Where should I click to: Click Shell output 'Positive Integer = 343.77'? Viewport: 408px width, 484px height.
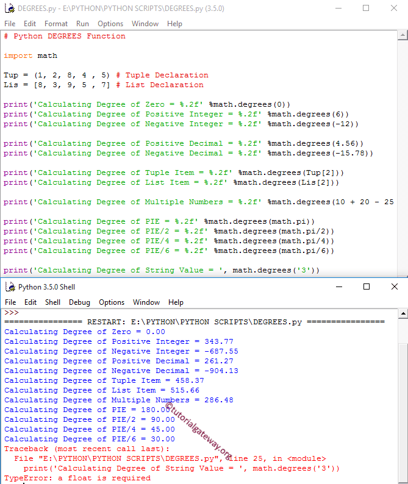pyautogui.click(x=119, y=342)
